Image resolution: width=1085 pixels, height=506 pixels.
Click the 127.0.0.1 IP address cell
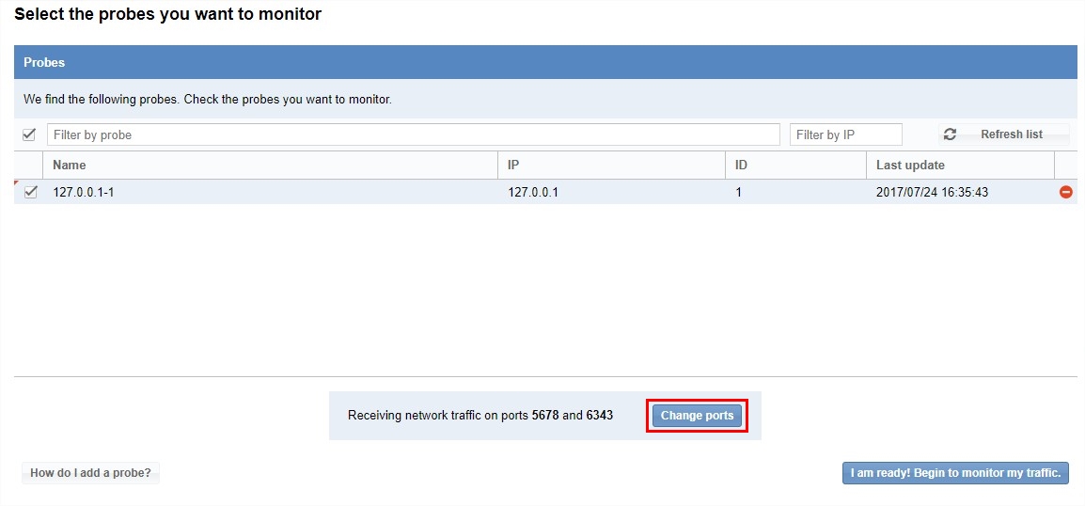pos(533,192)
